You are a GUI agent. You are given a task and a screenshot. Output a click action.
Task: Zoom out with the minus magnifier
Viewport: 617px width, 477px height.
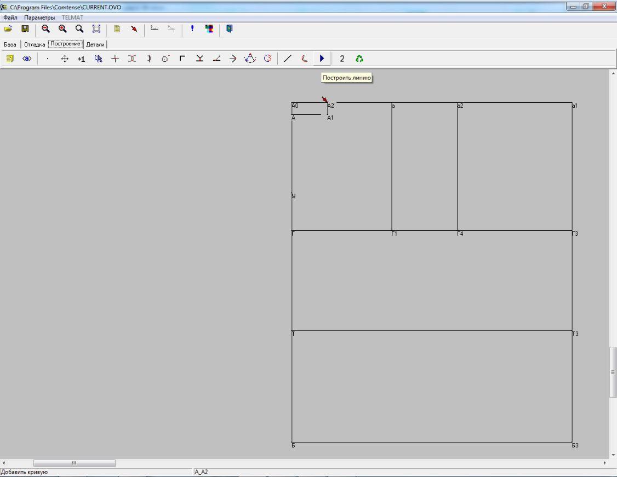point(45,28)
